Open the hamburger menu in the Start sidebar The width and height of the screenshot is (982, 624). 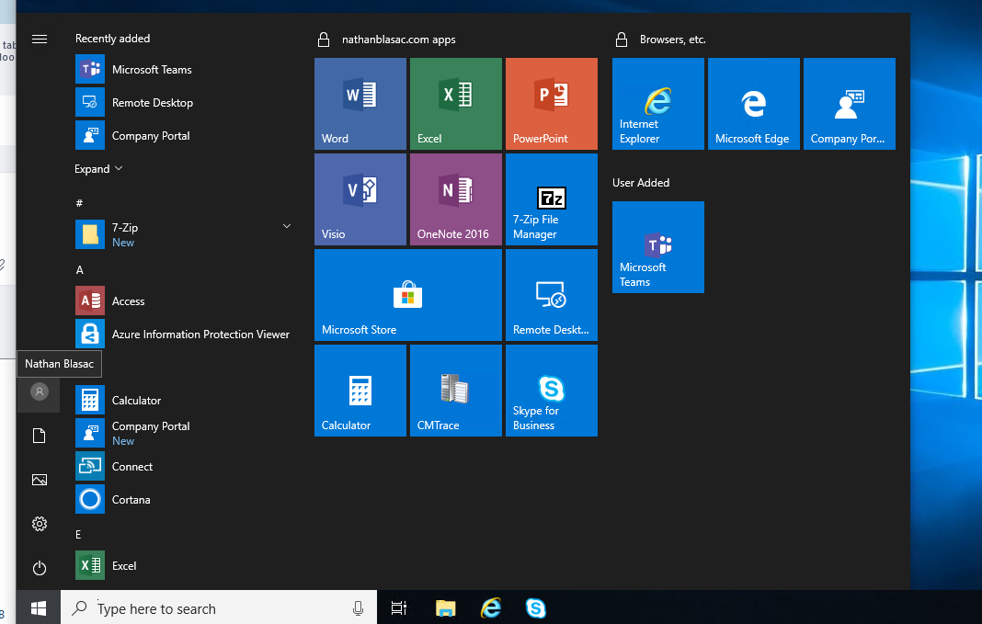point(38,39)
